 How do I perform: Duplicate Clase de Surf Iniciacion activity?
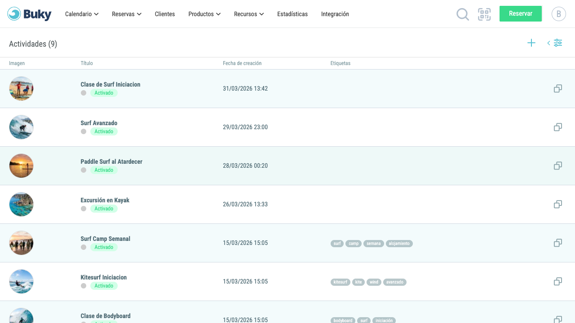(x=558, y=88)
